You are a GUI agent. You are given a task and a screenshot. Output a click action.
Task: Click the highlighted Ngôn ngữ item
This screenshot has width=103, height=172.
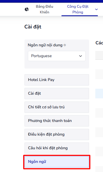pyautogui.click(x=57, y=162)
